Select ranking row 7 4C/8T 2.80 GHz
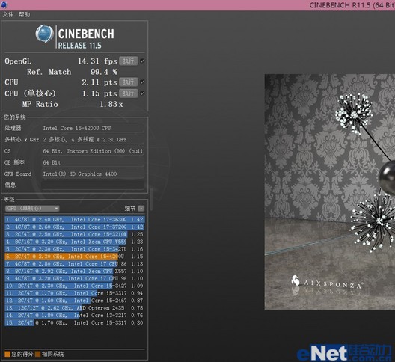The image size is (395, 362). coord(75,264)
